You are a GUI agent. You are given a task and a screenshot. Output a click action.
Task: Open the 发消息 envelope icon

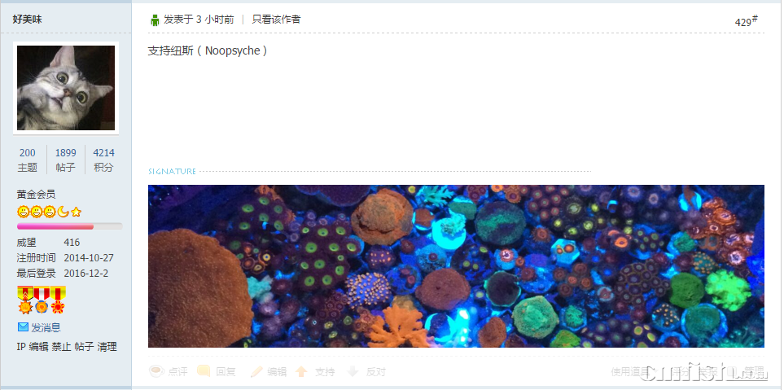[x=23, y=327]
